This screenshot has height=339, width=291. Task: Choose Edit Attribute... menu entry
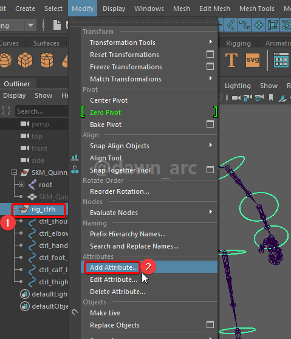149,279
